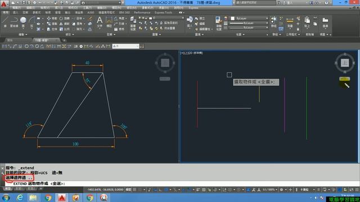Open the Insert ribbon tab

click(x=15, y=12)
